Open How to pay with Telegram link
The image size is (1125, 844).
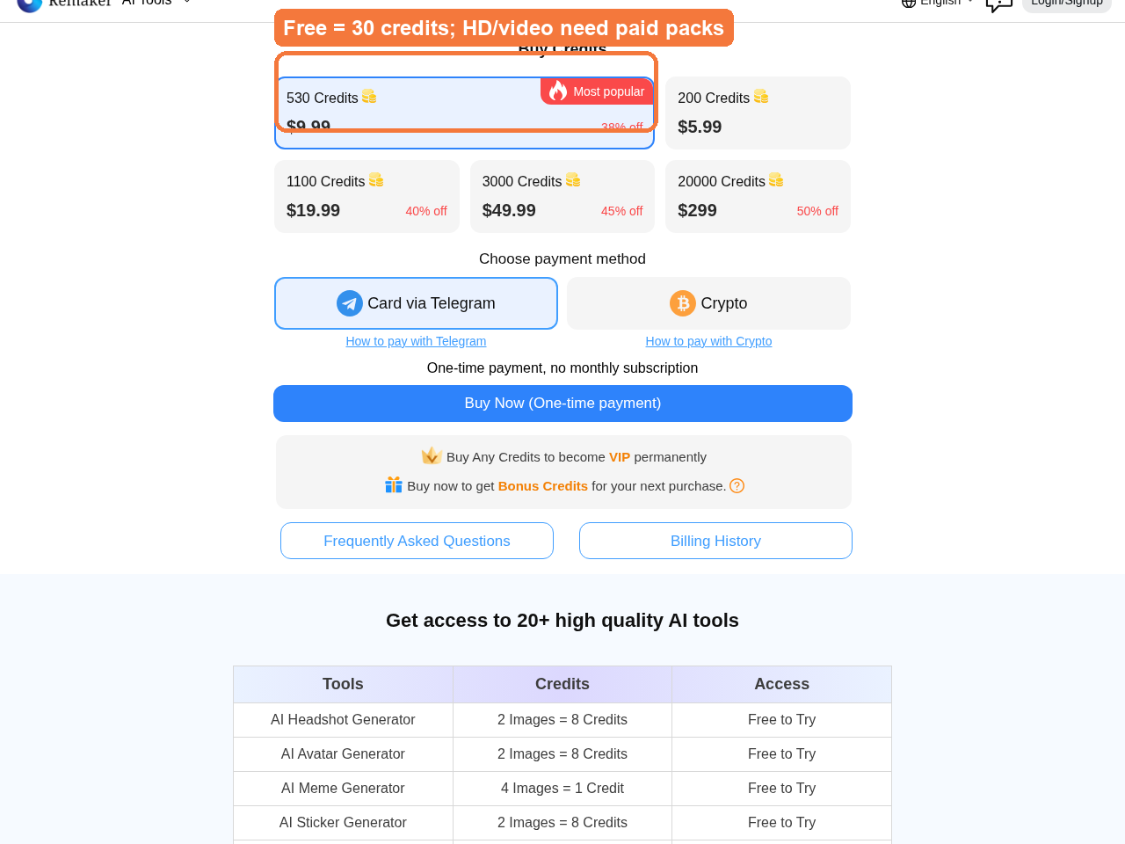pos(416,341)
